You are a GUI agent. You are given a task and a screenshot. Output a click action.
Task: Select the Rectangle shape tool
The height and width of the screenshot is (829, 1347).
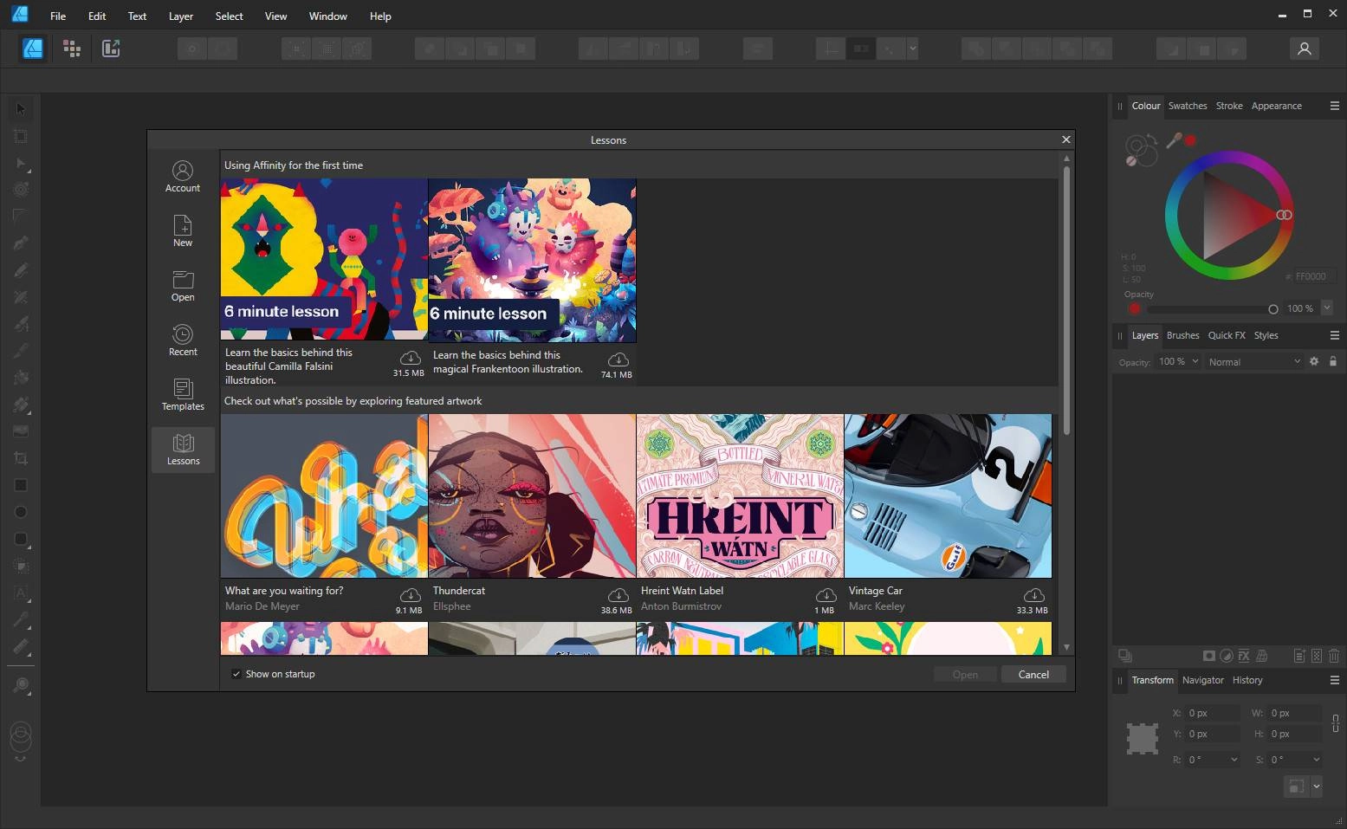[x=21, y=485]
